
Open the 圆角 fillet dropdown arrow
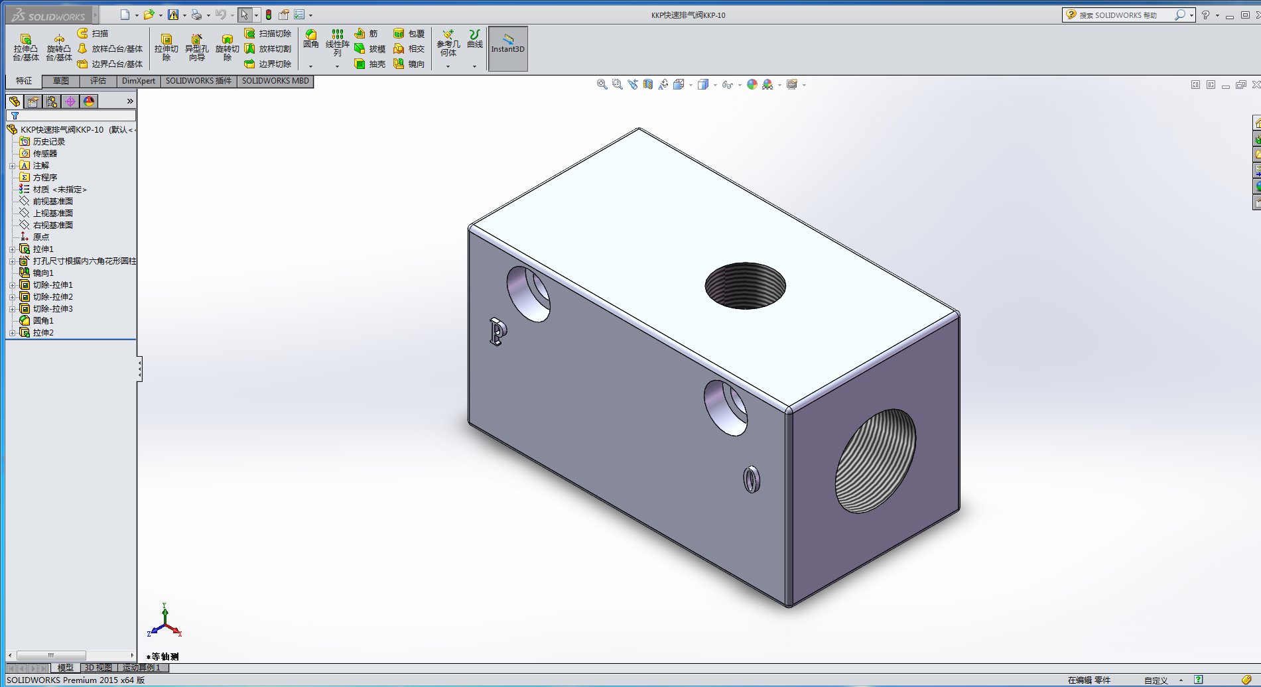point(310,66)
